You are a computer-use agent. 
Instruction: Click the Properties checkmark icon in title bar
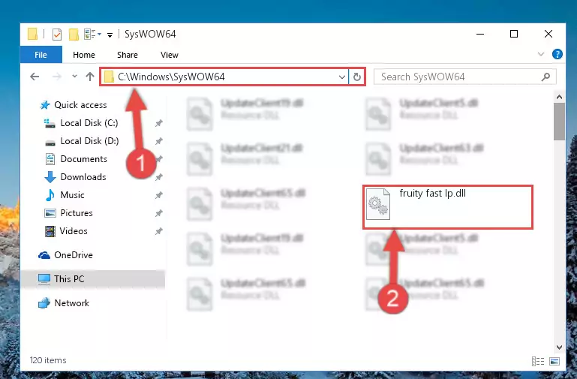pos(57,35)
